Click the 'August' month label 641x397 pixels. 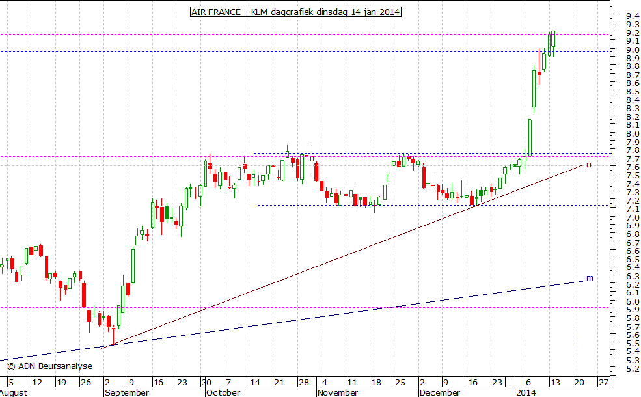pyautogui.click(x=14, y=392)
